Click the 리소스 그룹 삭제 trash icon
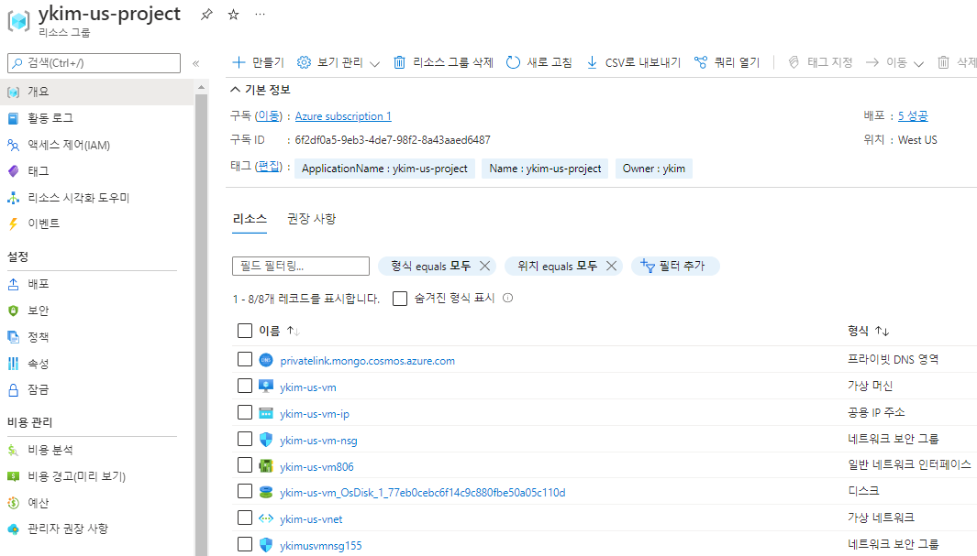 [399, 62]
